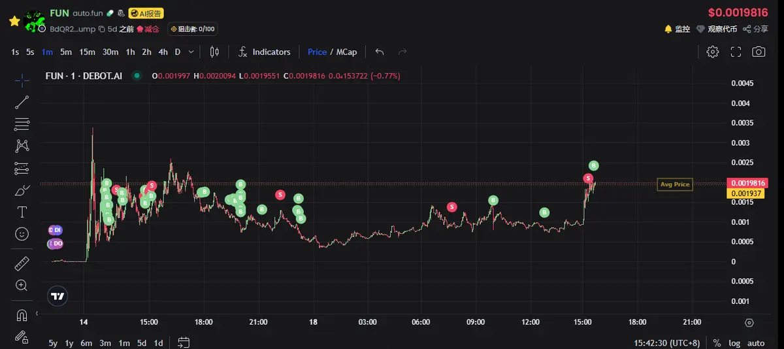This screenshot has width=784, height=349.
Task: Open the emoji icons tool
Action: click(x=22, y=233)
